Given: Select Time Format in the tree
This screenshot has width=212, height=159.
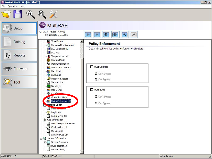Looking at the screenshot, I should click(57, 41).
